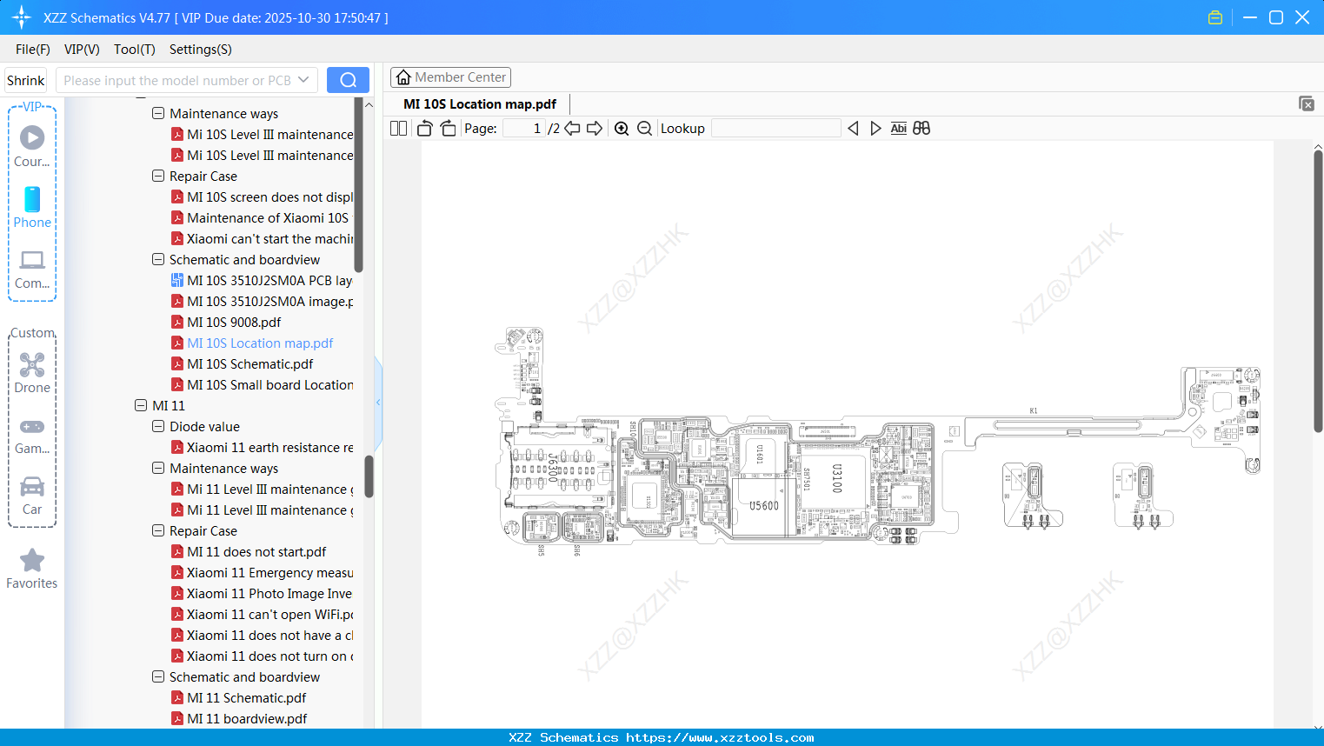
Task: Zoom in on the PDF view
Action: click(622, 128)
